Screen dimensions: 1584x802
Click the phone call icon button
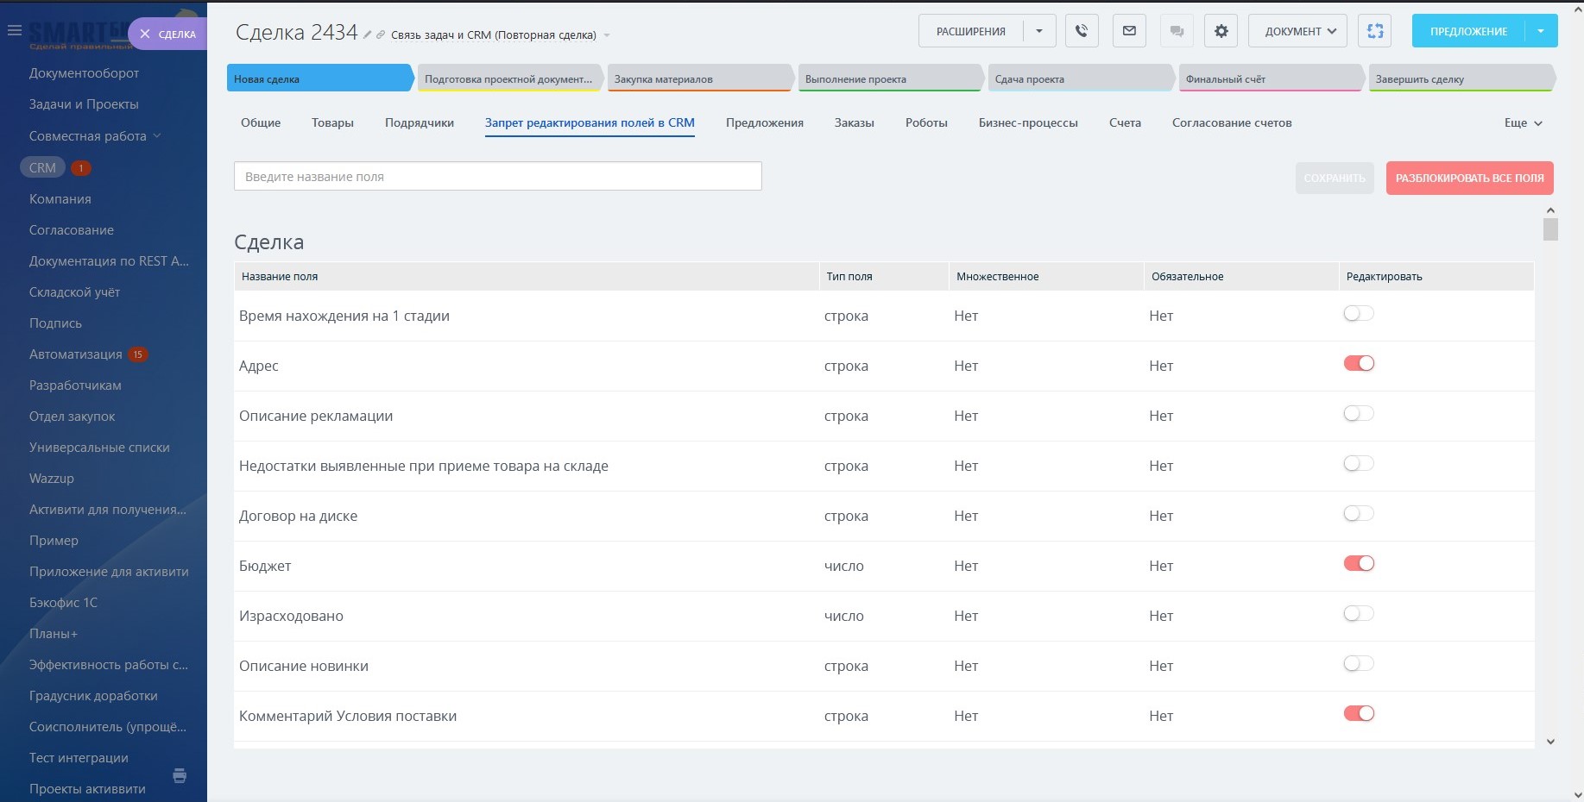click(x=1082, y=31)
